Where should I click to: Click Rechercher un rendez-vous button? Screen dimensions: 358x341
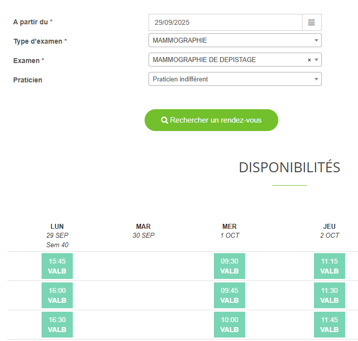tap(211, 120)
